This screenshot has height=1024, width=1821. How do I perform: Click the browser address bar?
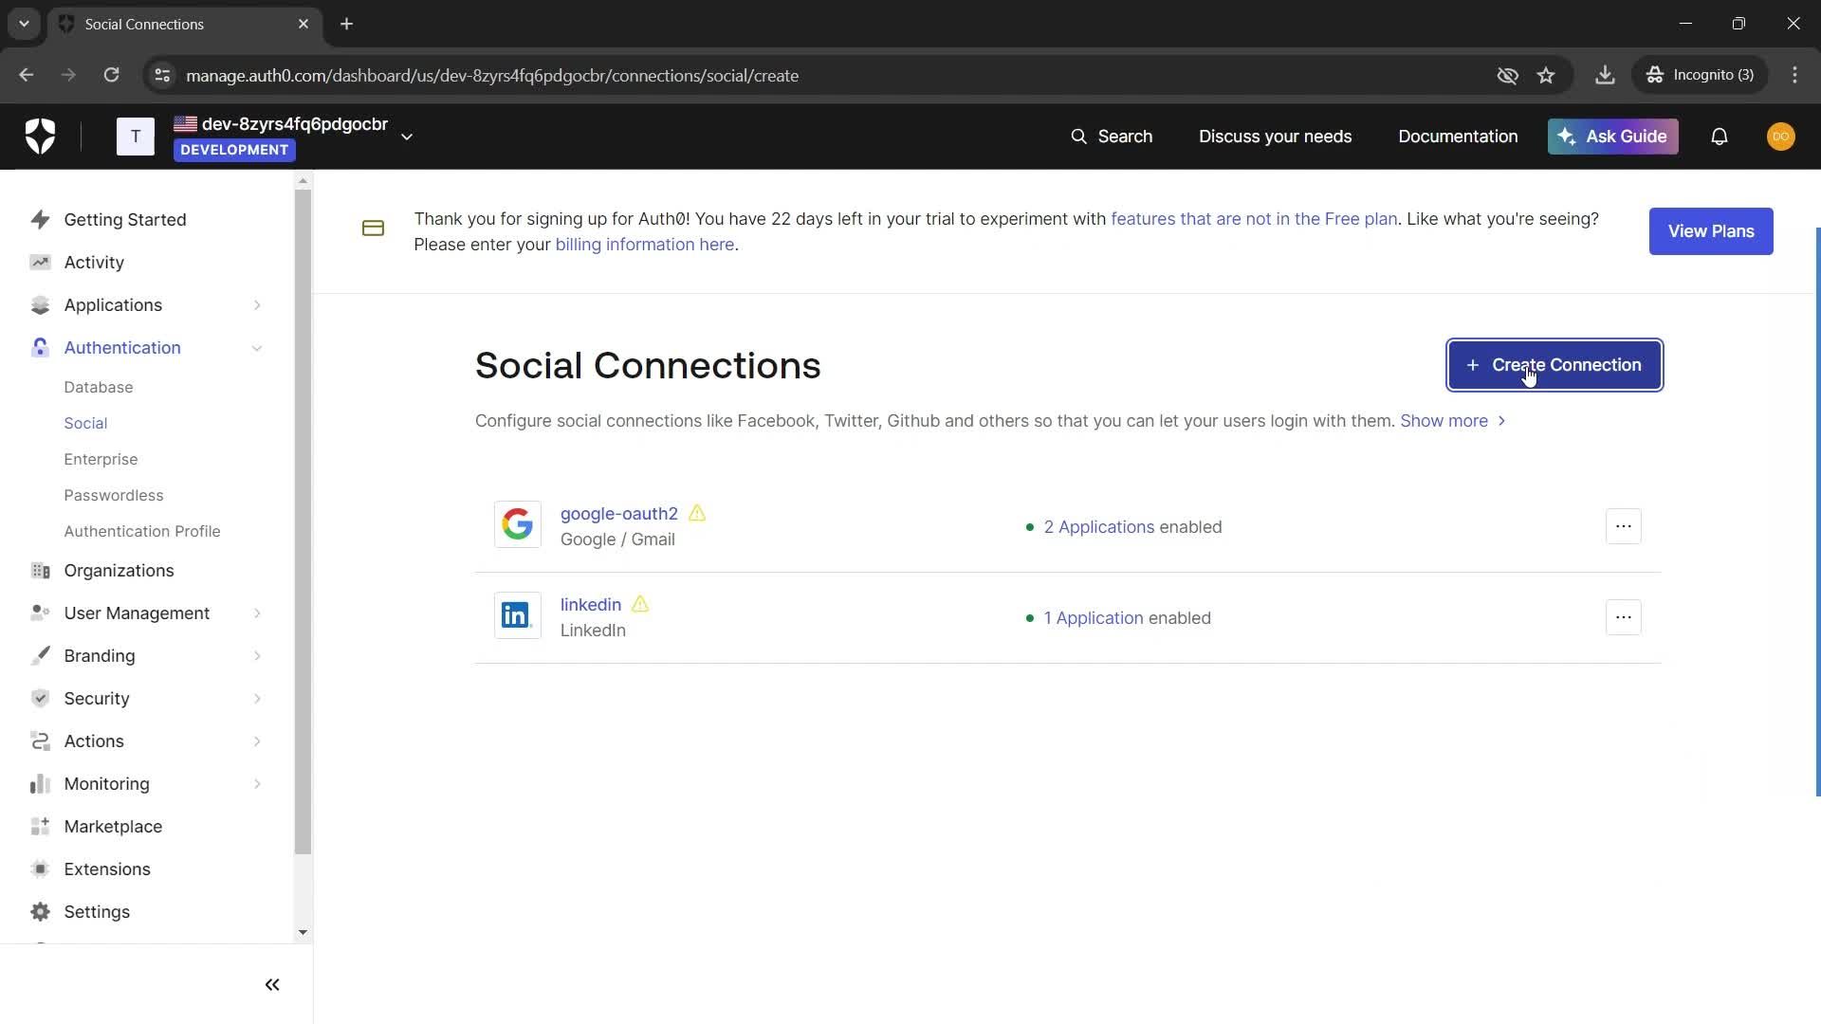pyautogui.click(x=825, y=75)
